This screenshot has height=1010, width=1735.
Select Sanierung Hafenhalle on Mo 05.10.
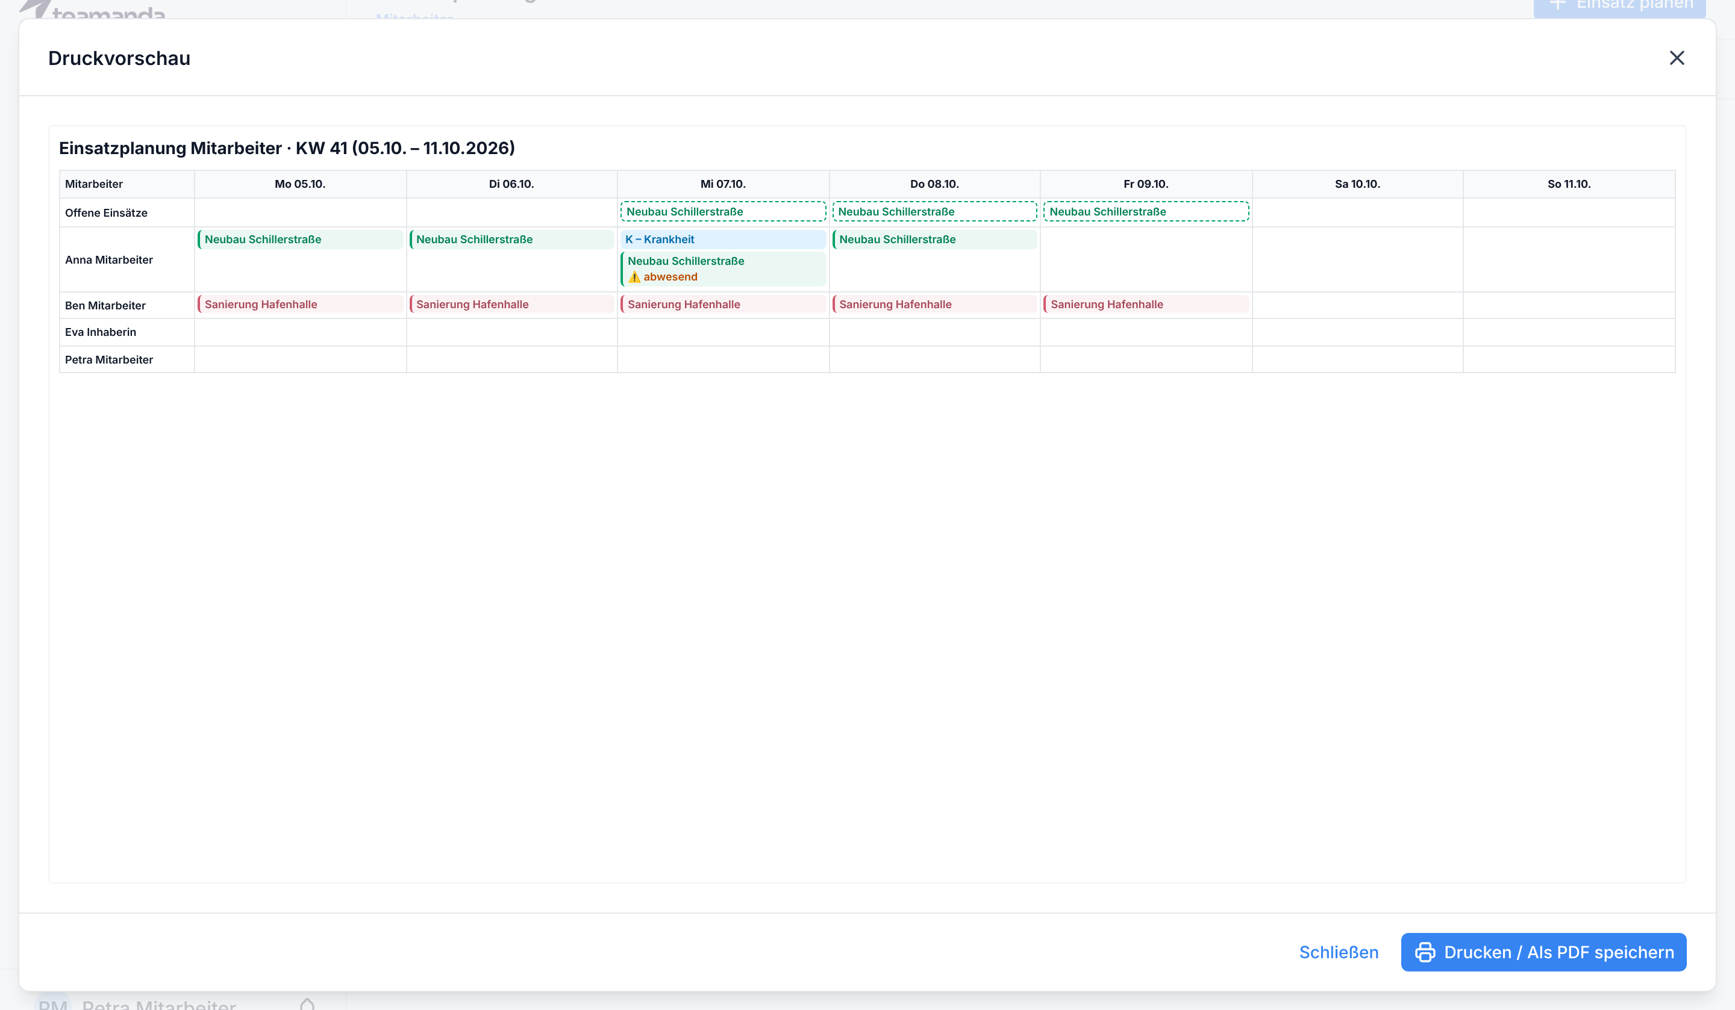(300, 304)
